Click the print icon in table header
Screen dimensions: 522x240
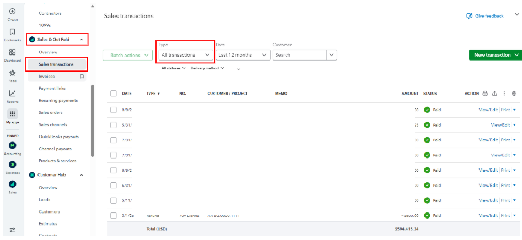485,94
